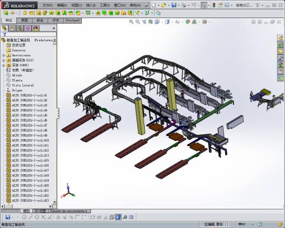Toggle the grid display icon in bottom toolbar
Screen dimensions: 285x228
(x=99, y=217)
